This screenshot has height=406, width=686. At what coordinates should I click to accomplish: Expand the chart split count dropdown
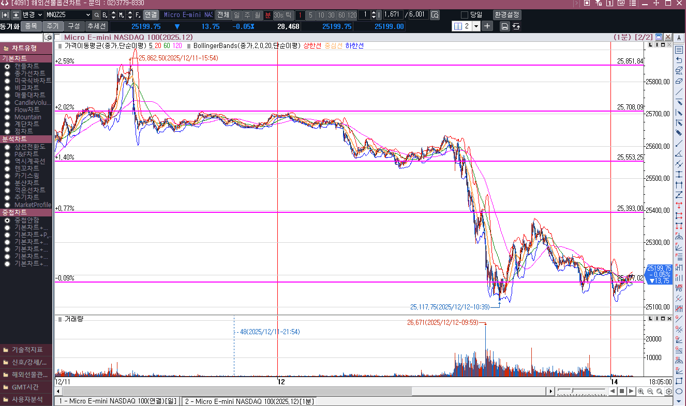(x=476, y=26)
